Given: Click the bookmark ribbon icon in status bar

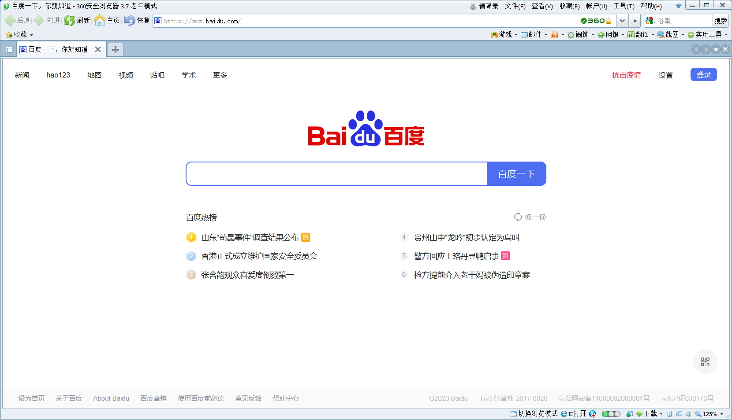Looking at the screenshot, I should point(670,414).
